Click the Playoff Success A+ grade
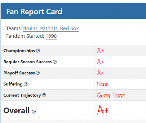 pyautogui.click(x=100, y=73)
